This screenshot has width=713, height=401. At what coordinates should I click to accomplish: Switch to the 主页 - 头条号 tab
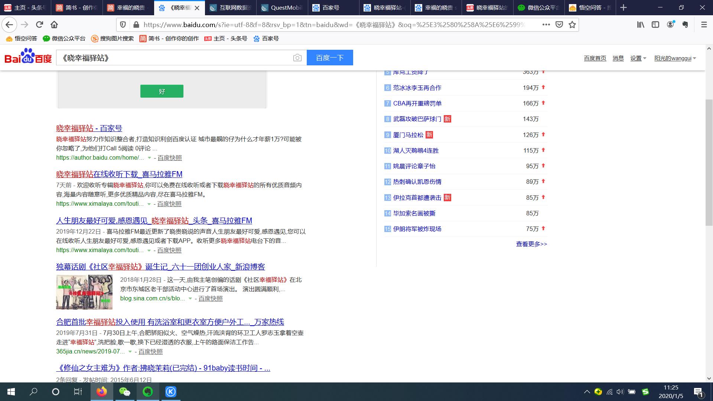tap(25, 8)
